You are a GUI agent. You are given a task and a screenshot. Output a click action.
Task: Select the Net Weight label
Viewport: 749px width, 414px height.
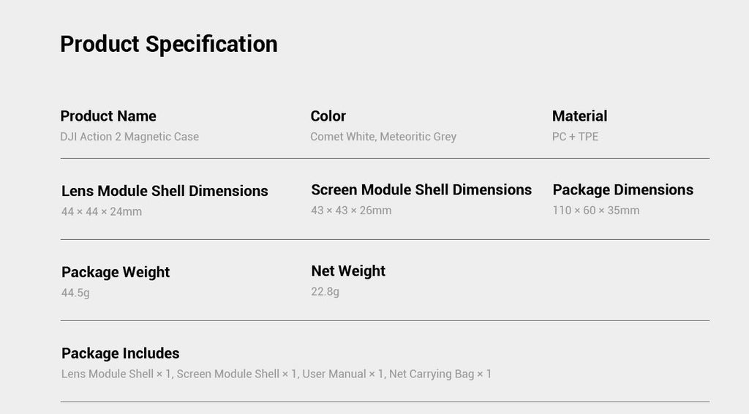click(x=348, y=271)
